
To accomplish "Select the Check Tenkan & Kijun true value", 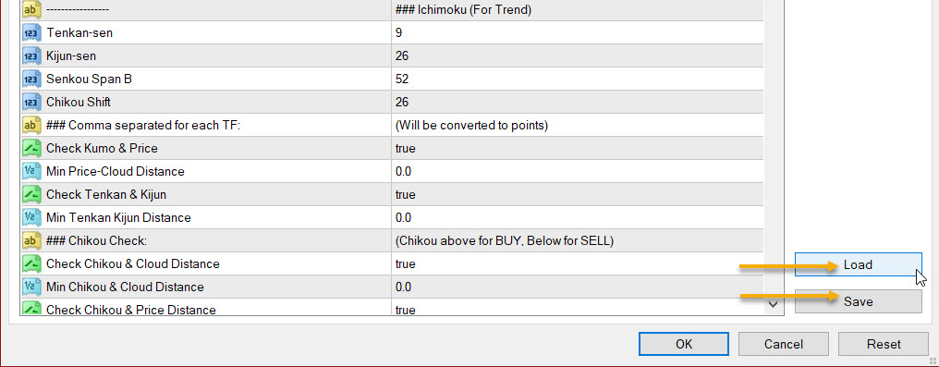I will coord(578,194).
